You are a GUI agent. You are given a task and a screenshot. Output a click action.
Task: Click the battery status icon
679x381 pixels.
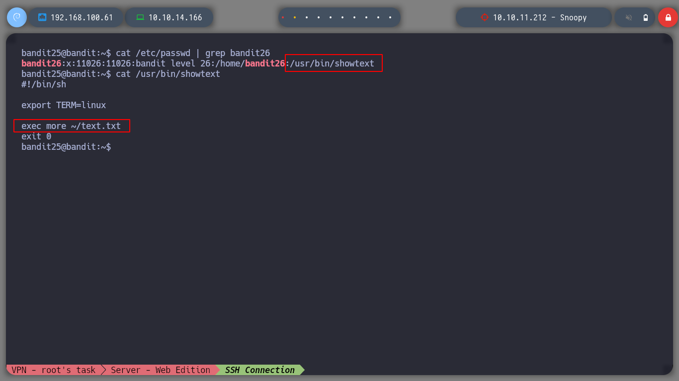tap(646, 17)
